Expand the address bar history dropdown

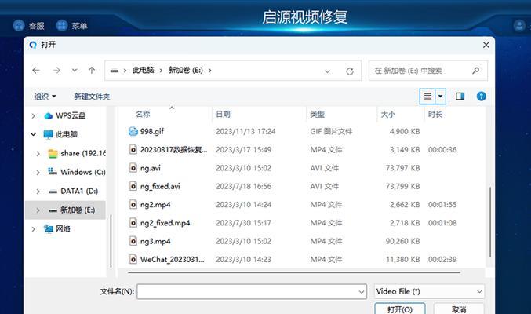pos(328,71)
